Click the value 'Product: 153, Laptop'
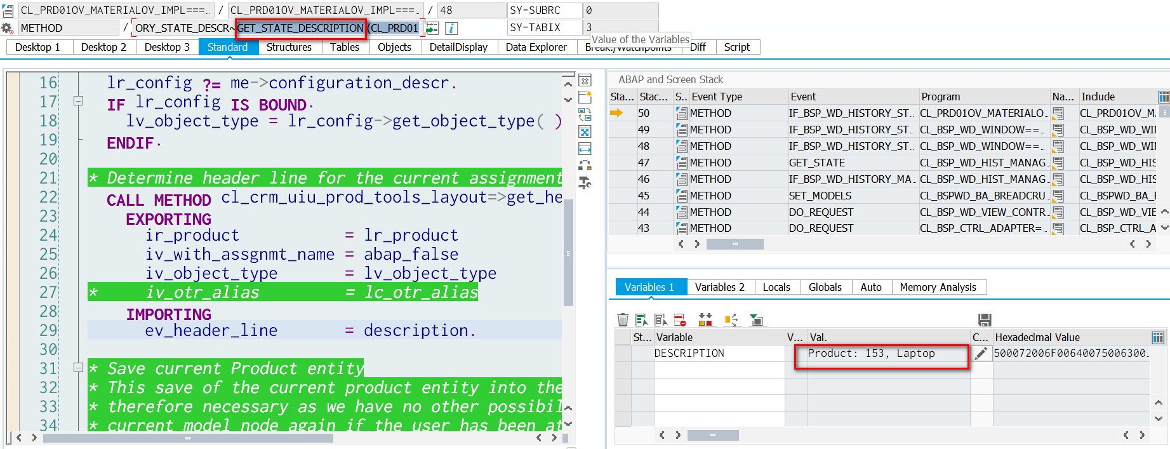Screen dimensions: 1170x449 click(x=871, y=354)
